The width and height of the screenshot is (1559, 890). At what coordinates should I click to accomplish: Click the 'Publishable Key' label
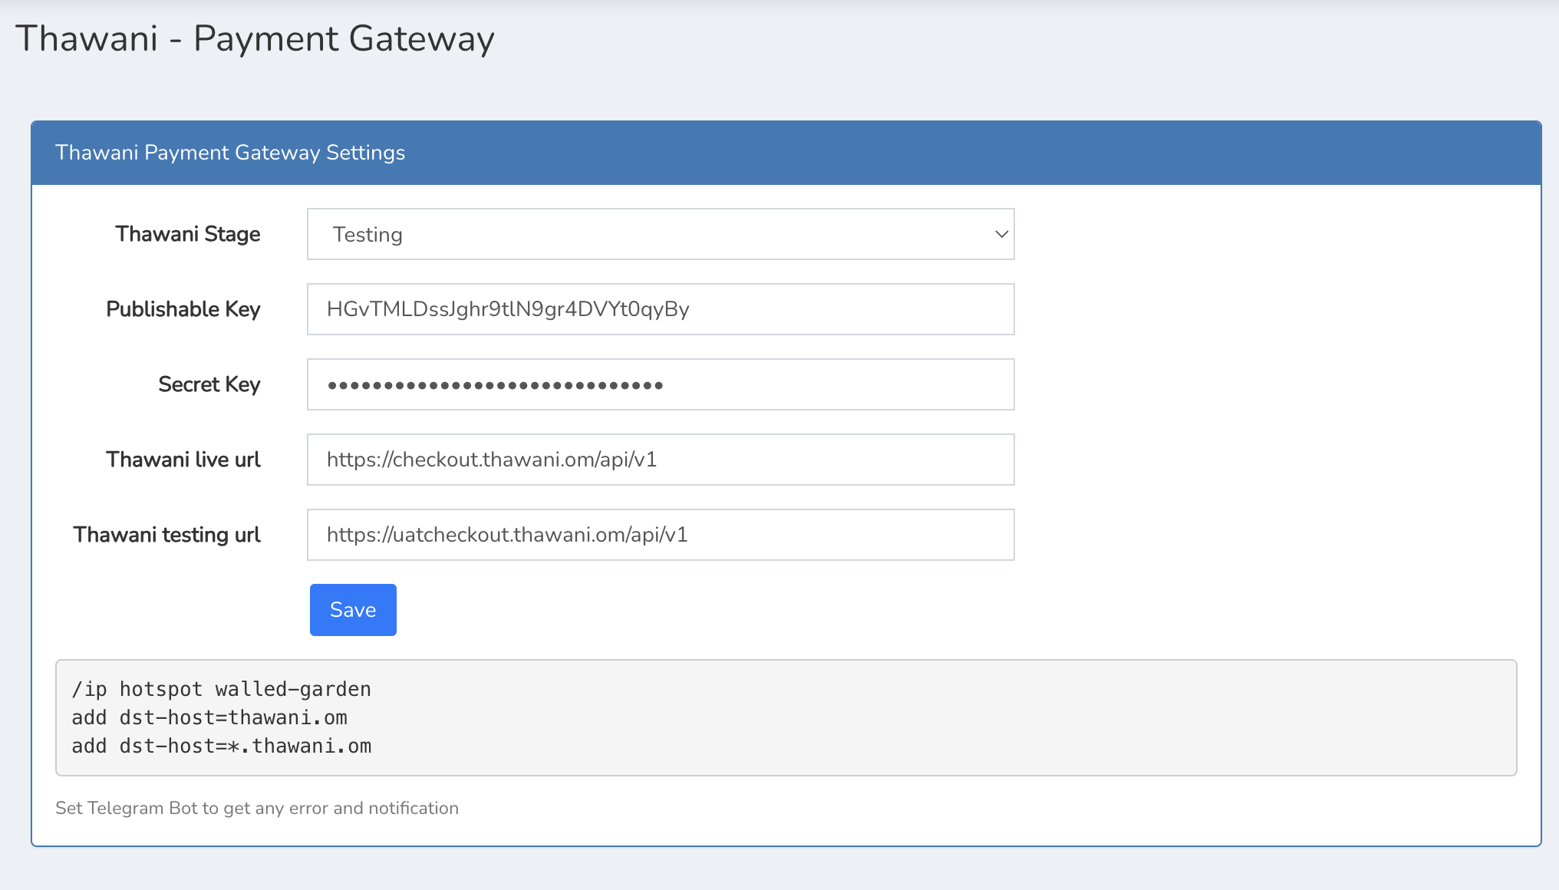tap(183, 309)
